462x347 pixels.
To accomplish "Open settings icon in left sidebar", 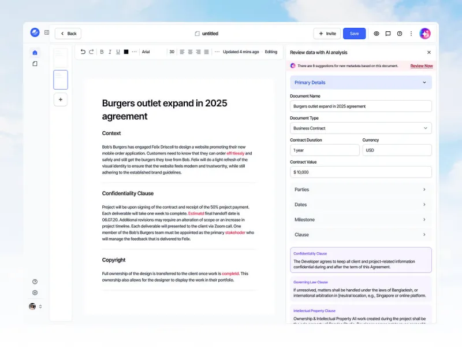I will click(x=35, y=293).
